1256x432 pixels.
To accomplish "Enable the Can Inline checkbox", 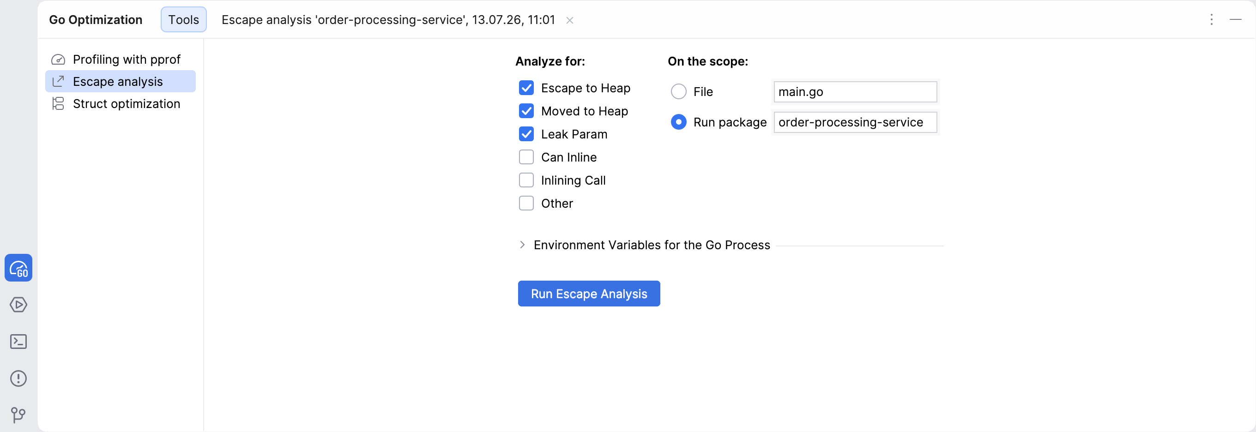I will pyautogui.click(x=526, y=157).
